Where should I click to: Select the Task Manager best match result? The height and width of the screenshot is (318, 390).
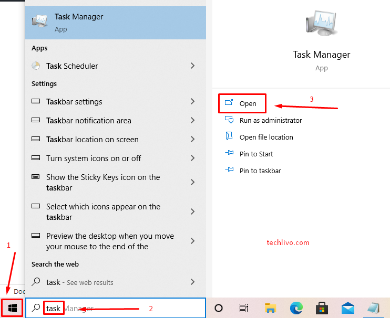click(x=116, y=23)
